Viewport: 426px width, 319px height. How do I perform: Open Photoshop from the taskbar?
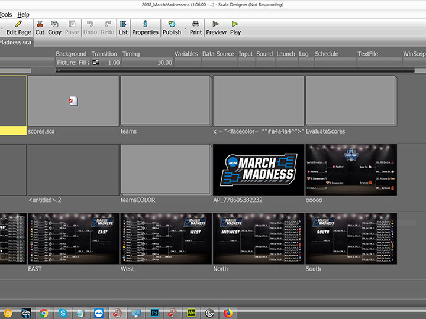tap(153, 313)
